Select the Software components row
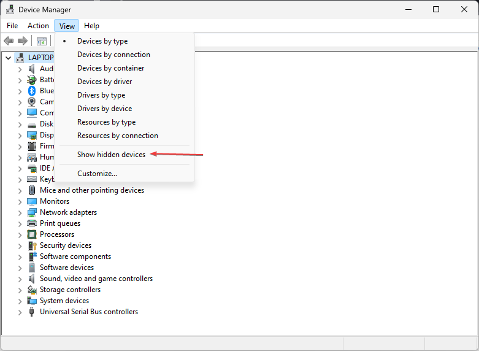The image size is (479, 351). pos(75,256)
